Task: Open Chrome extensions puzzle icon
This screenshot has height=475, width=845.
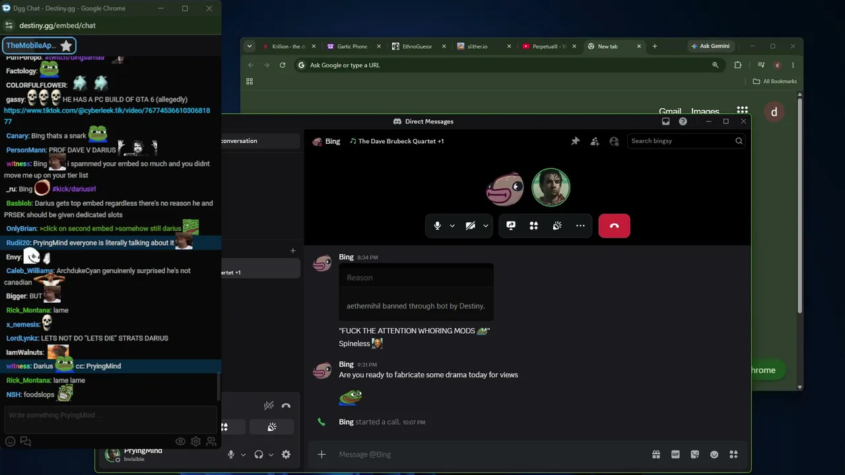Action: click(737, 65)
